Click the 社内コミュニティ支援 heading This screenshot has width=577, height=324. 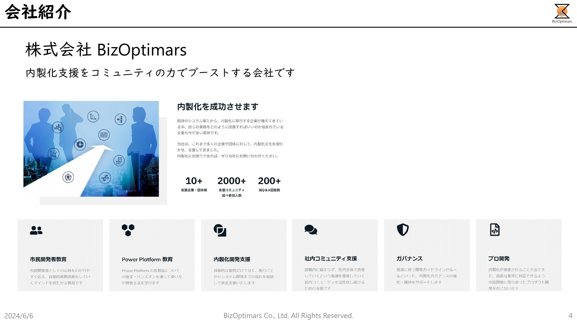[331, 259]
